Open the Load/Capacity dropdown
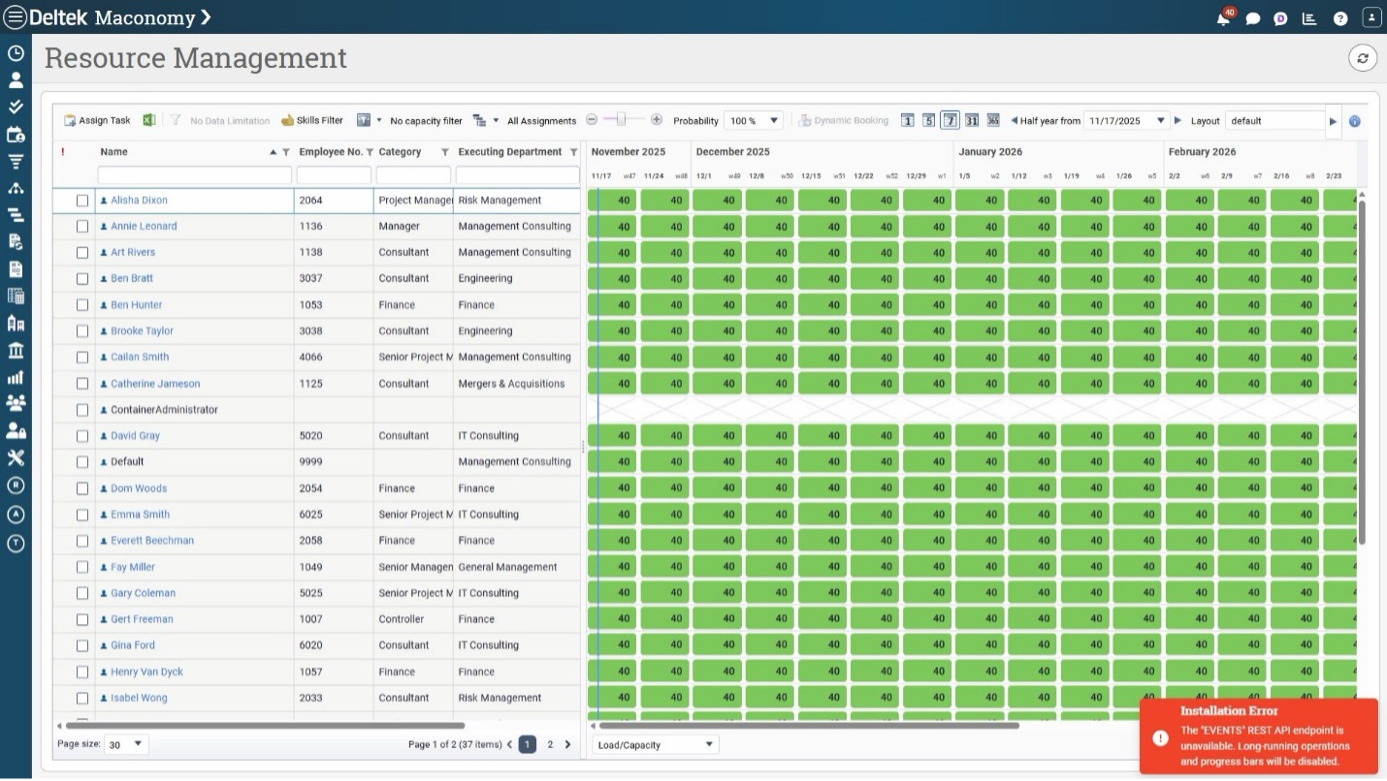 click(656, 744)
